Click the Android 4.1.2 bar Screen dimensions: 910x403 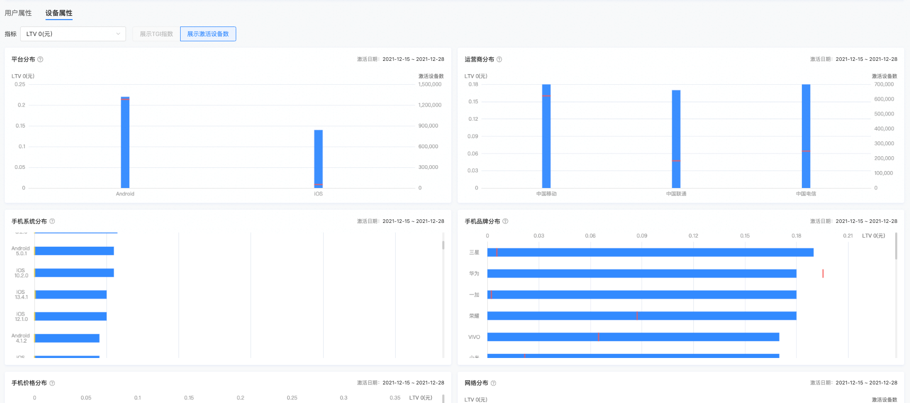click(67, 338)
